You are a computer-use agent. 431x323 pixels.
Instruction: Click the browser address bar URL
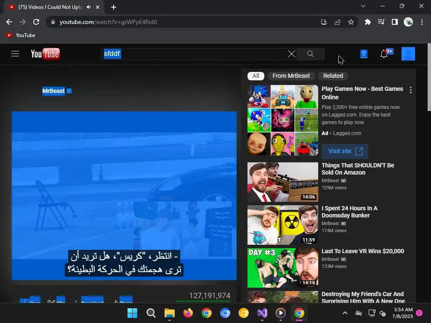[x=108, y=22]
